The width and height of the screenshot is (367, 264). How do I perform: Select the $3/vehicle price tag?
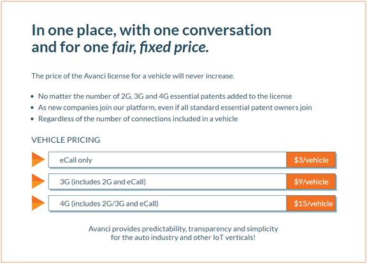(x=311, y=160)
